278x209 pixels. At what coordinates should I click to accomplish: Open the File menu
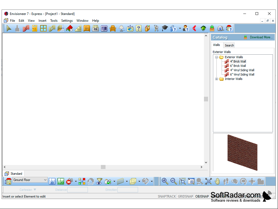[12, 21]
